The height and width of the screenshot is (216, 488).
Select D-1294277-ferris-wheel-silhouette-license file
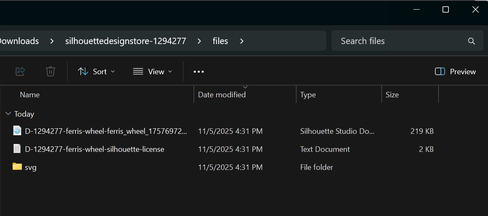click(x=94, y=149)
